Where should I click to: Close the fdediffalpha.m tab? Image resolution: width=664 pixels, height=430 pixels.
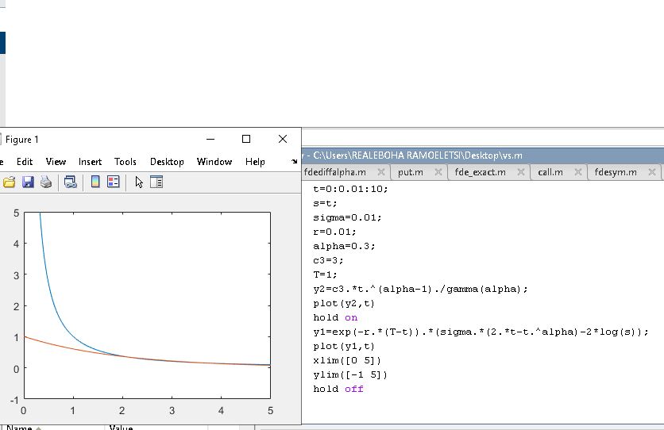(381, 172)
